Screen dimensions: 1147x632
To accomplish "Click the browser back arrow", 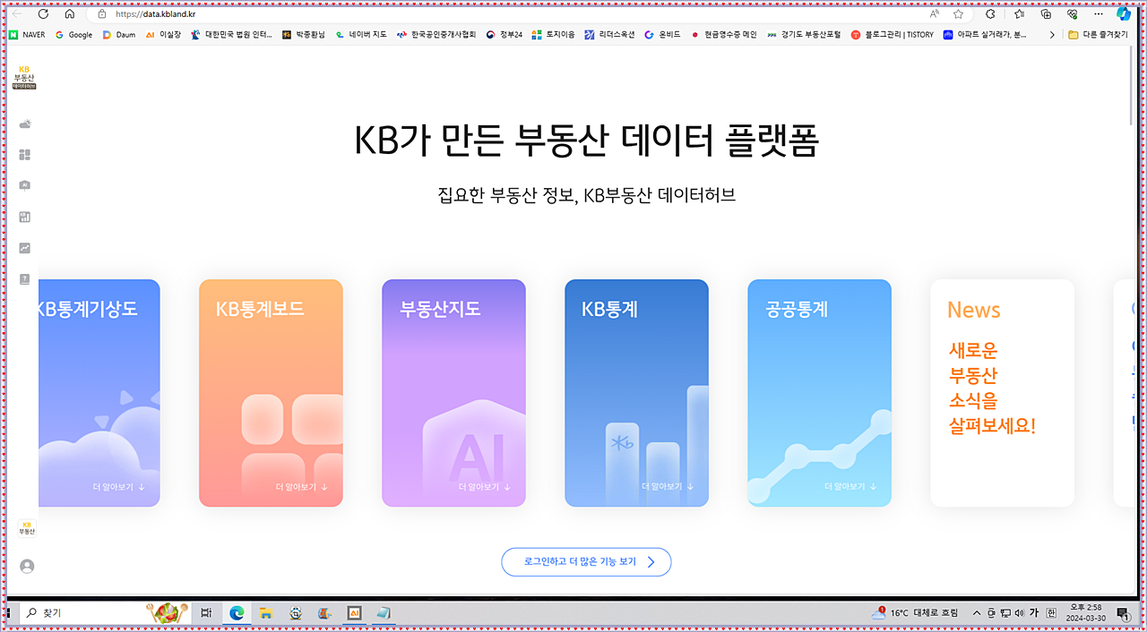I will click(16, 14).
